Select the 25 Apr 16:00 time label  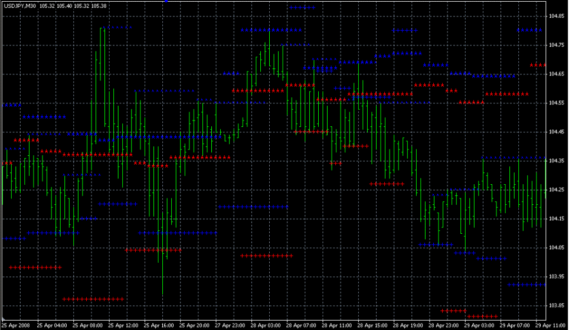point(159,325)
